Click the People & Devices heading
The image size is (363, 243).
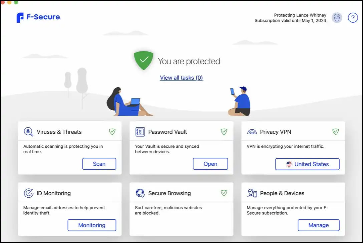(282, 193)
